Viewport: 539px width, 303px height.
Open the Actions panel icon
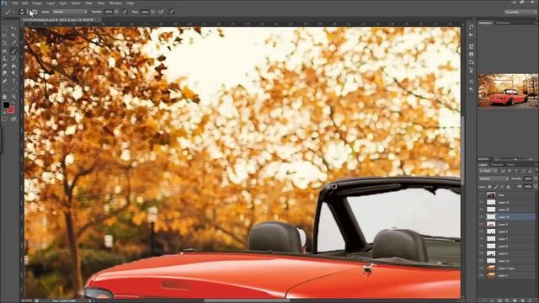[x=472, y=35]
